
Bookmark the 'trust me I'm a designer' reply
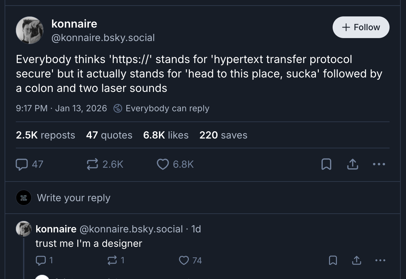point(333,260)
